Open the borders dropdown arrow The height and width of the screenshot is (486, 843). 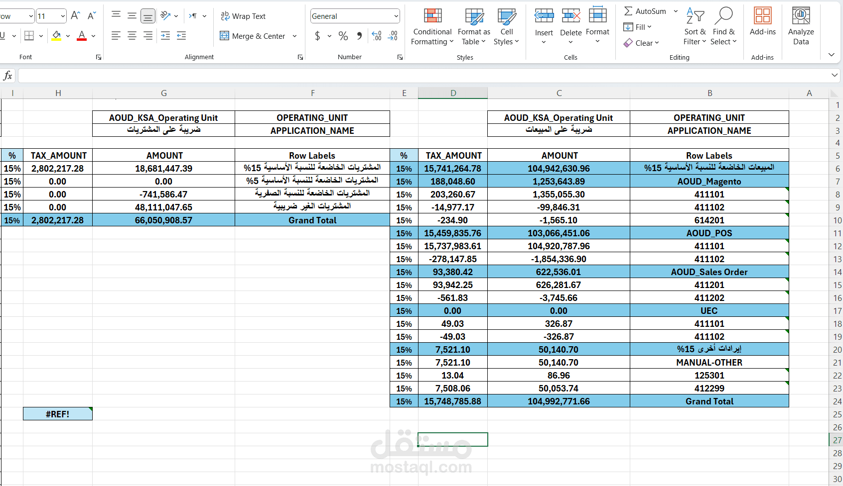click(x=41, y=36)
